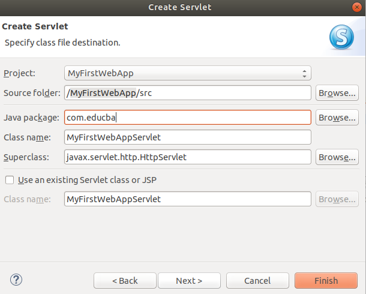Image resolution: width=366 pixels, height=294 pixels.
Task: Browse for the Java package
Action: (337, 118)
